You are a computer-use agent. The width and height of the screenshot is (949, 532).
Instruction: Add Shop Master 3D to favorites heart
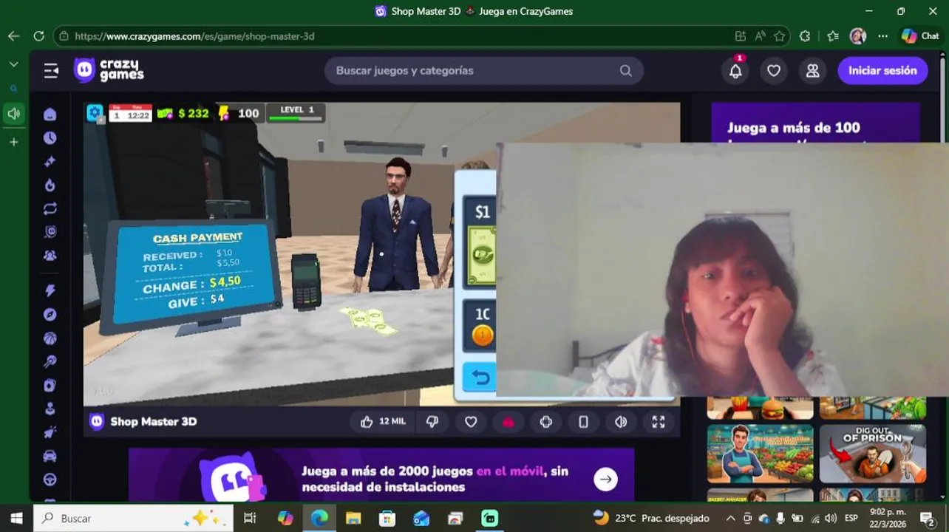point(471,422)
